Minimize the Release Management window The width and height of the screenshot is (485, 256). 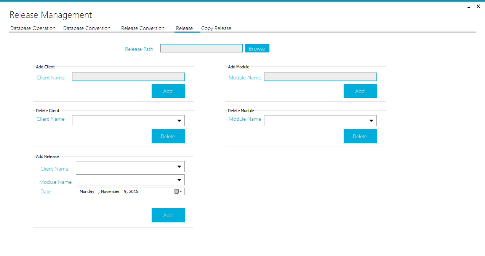469,7
